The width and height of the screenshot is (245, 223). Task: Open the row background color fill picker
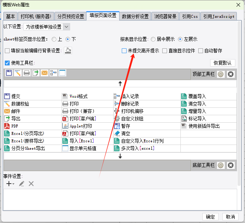[68, 51]
